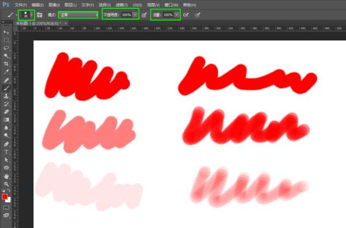Open the blend mode dropdown

click(x=78, y=15)
